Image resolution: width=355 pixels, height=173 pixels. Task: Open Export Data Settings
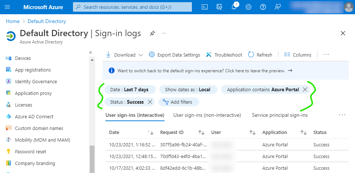point(174,55)
